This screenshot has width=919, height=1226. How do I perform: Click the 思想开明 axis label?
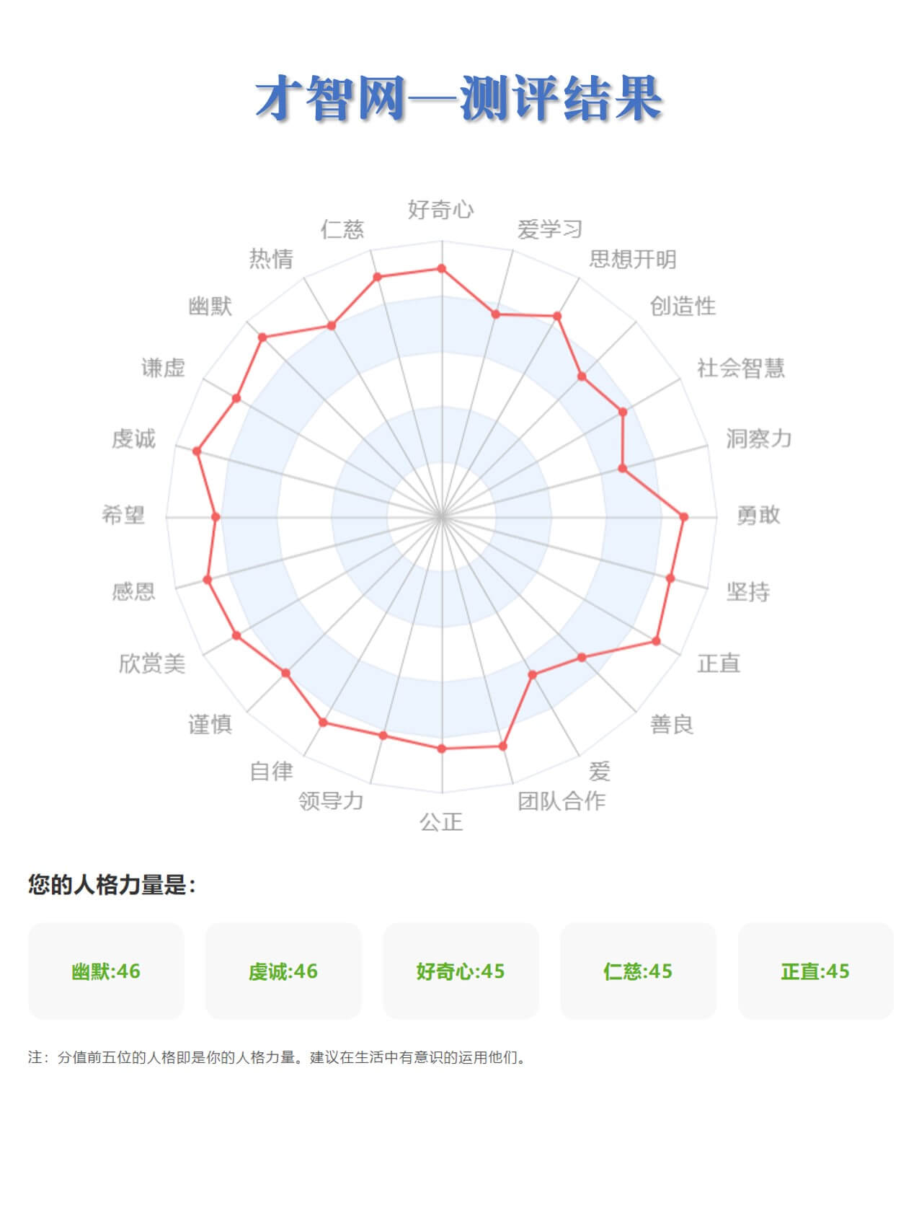(632, 259)
